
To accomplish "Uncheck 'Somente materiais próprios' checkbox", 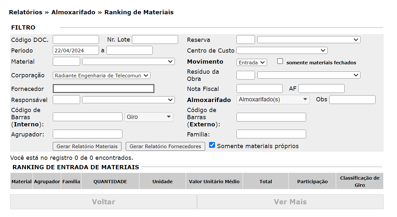I will (212, 145).
